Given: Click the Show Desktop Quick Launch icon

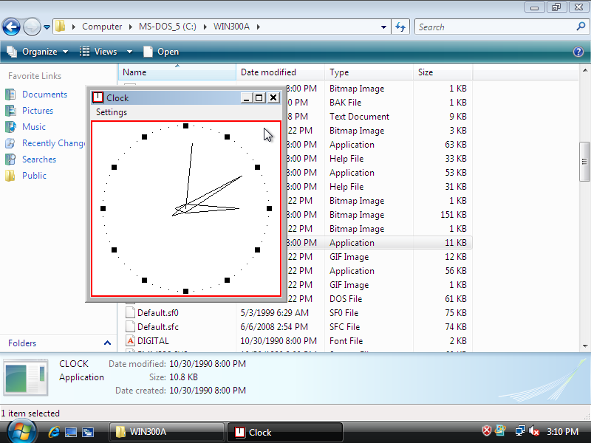Looking at the screenshot, I should pyautogui.click(x=71, y=432).
